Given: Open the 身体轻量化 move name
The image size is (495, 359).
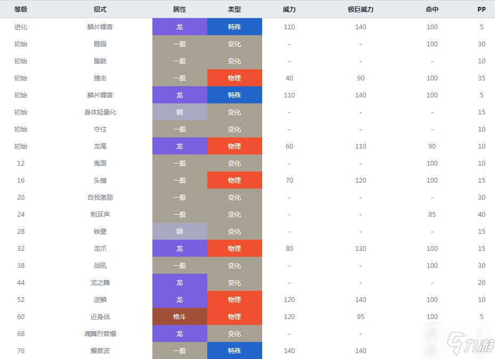Looking at the screenshot, I should point(100,112).
